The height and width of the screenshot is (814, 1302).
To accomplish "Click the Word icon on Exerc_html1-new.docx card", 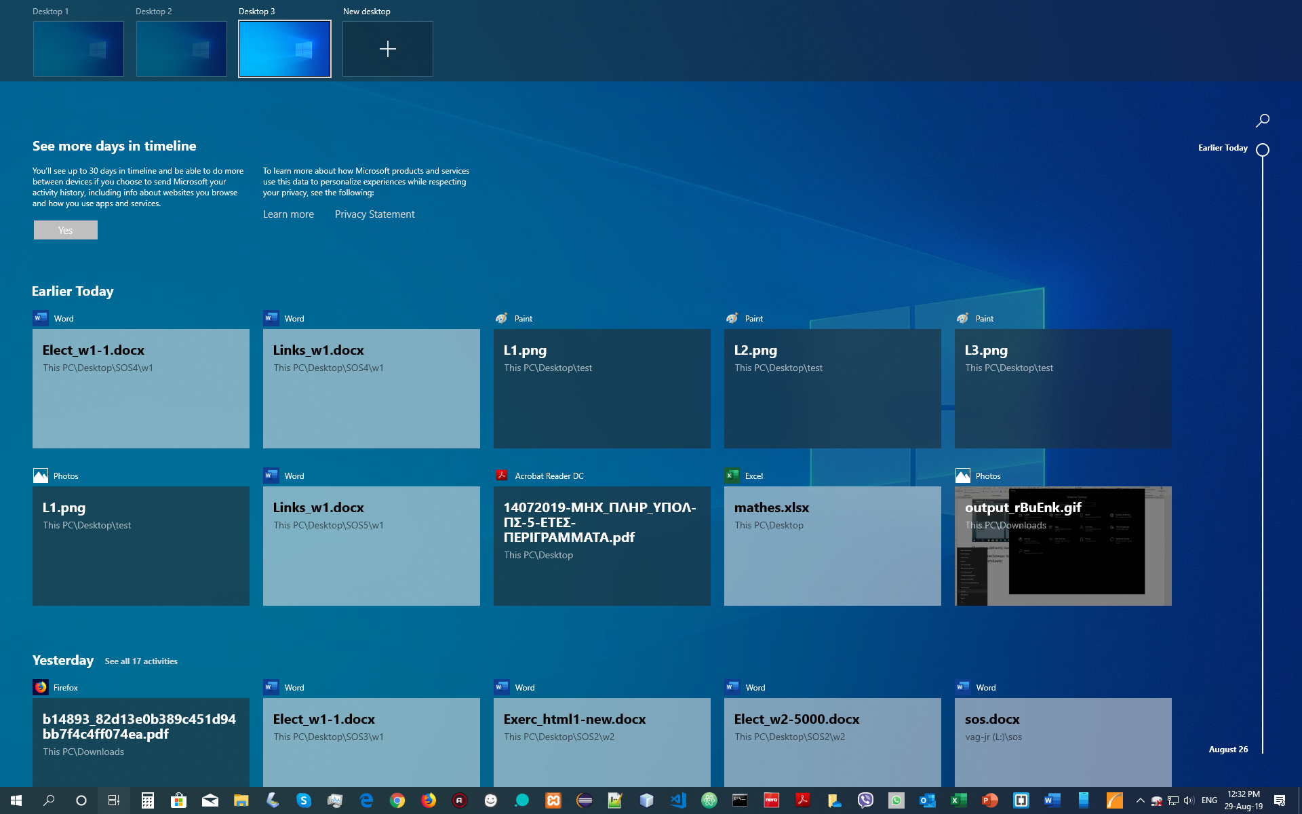I will [502, 687].
